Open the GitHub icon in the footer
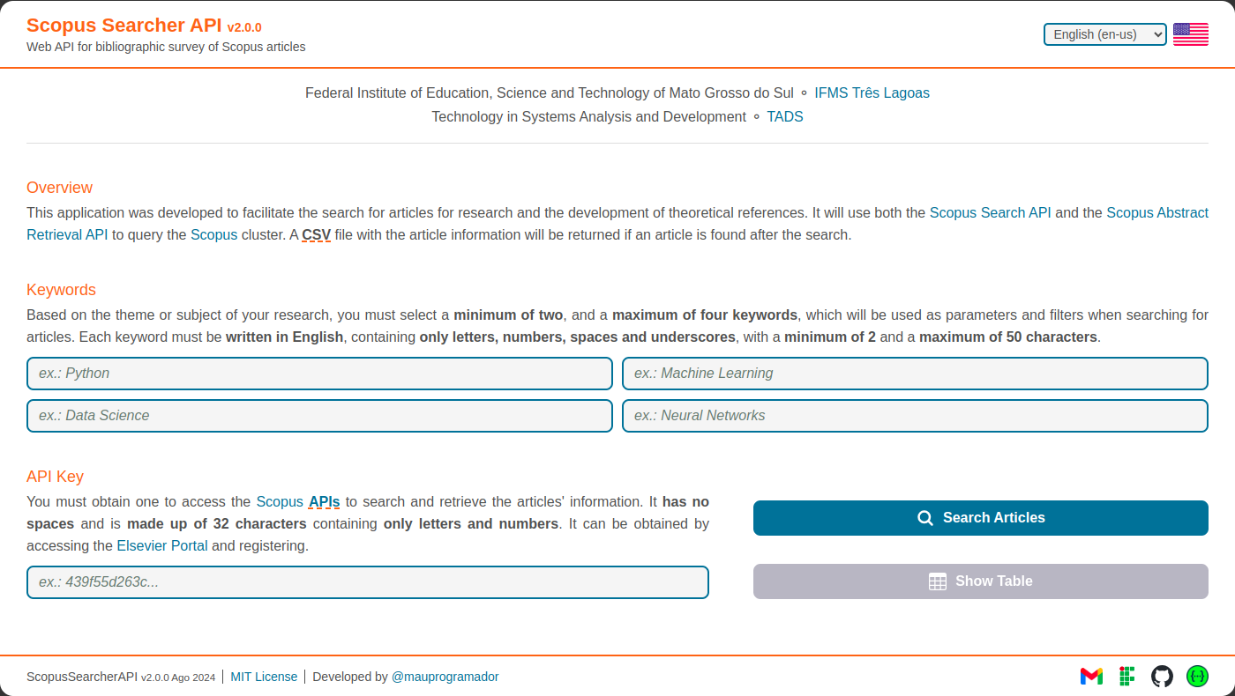1235x696 pixels. [x=1162, y=677]
